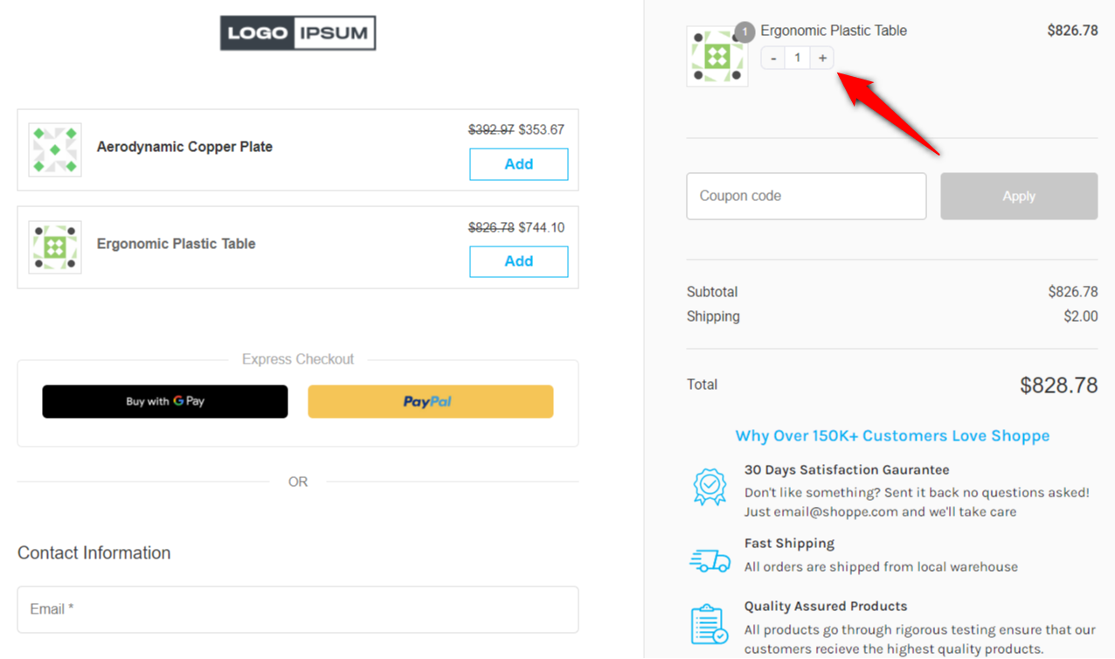1115x659 pixels.
Task: Click the Email input field
Action: pos(298,609)
